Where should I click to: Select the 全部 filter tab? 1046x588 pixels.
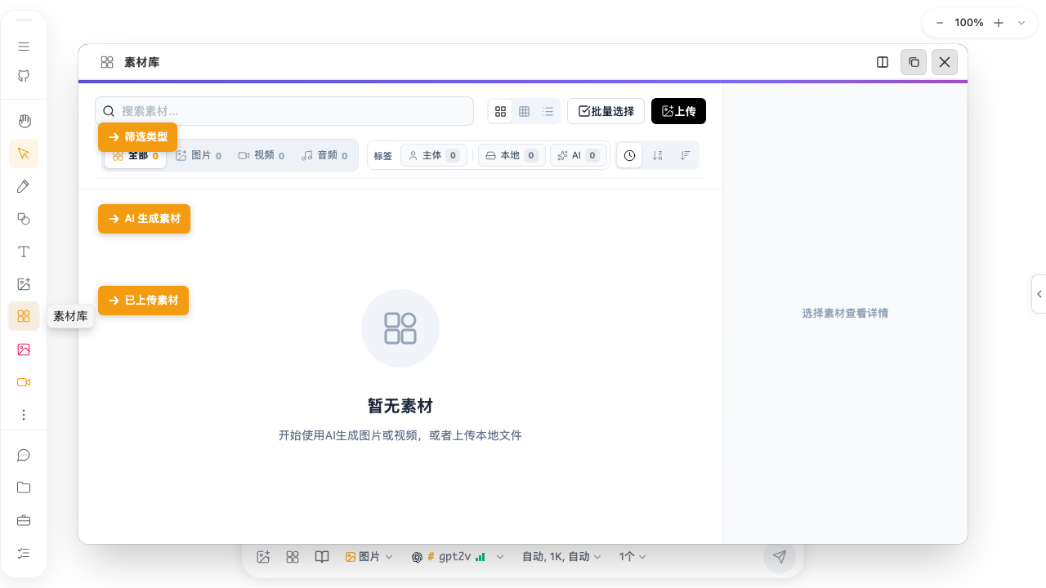click(x=136, y=155)
